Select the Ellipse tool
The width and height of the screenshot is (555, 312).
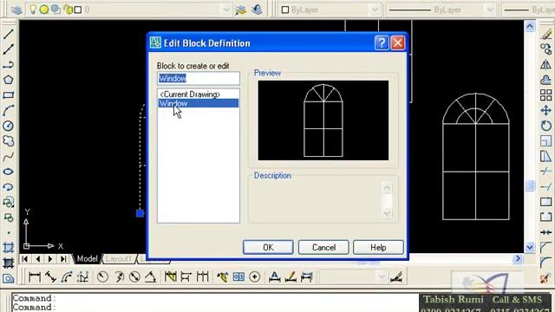8,172
